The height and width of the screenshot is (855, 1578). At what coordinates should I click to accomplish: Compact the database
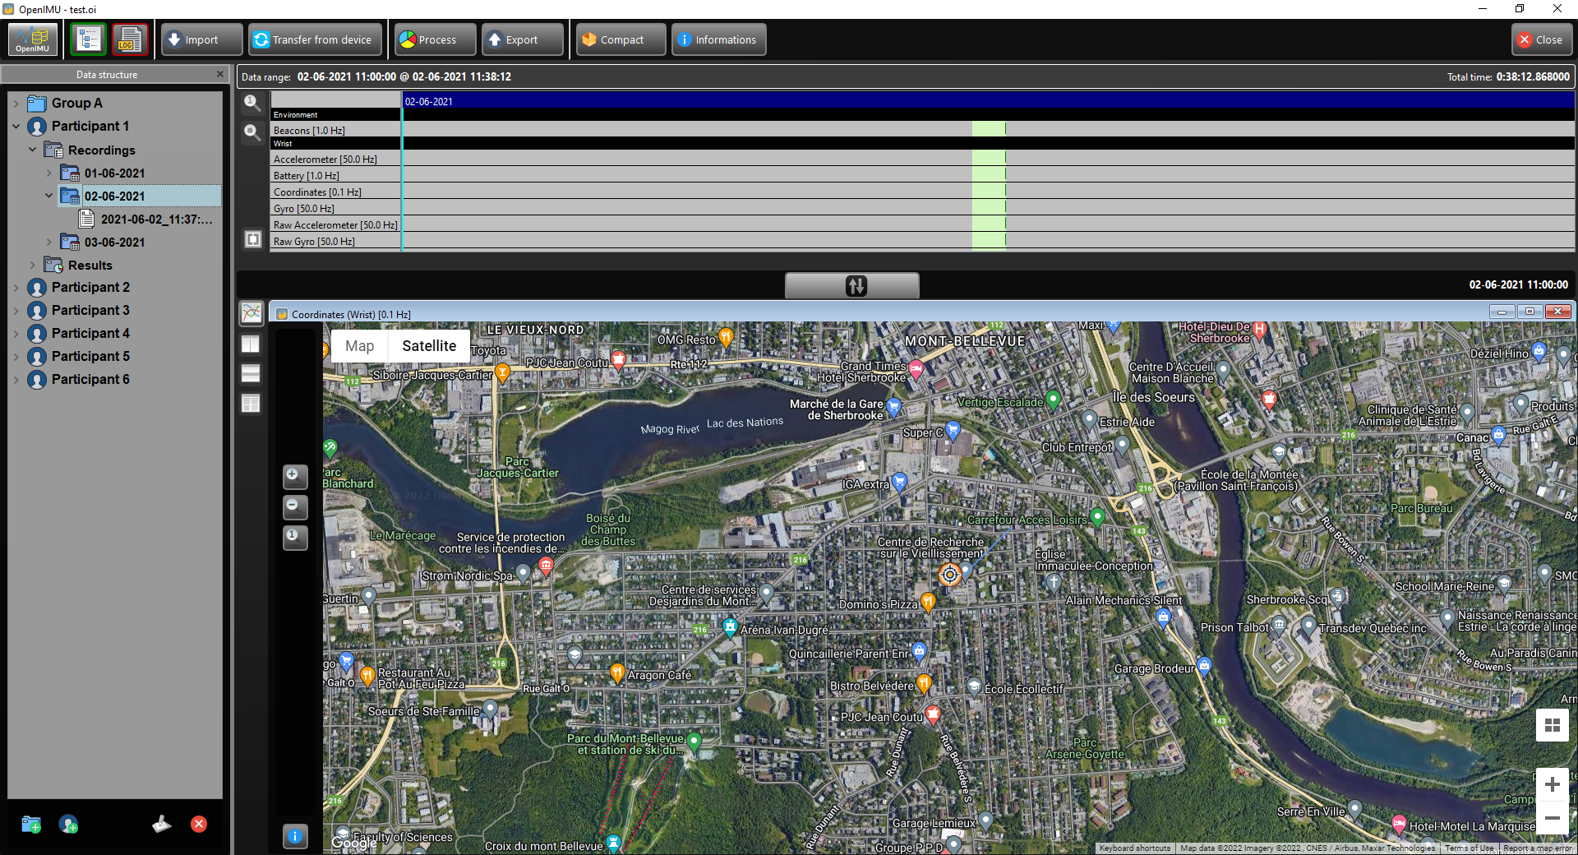point(621,39)
